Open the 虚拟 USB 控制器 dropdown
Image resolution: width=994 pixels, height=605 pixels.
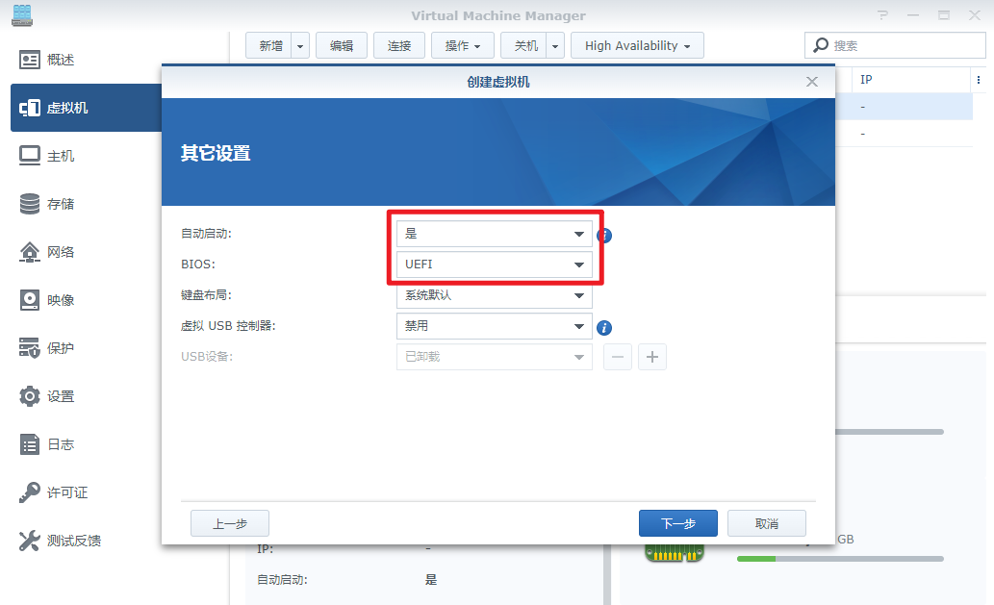[494, 326]
